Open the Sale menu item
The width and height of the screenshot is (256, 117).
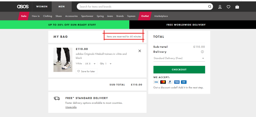tap(24, 16)
